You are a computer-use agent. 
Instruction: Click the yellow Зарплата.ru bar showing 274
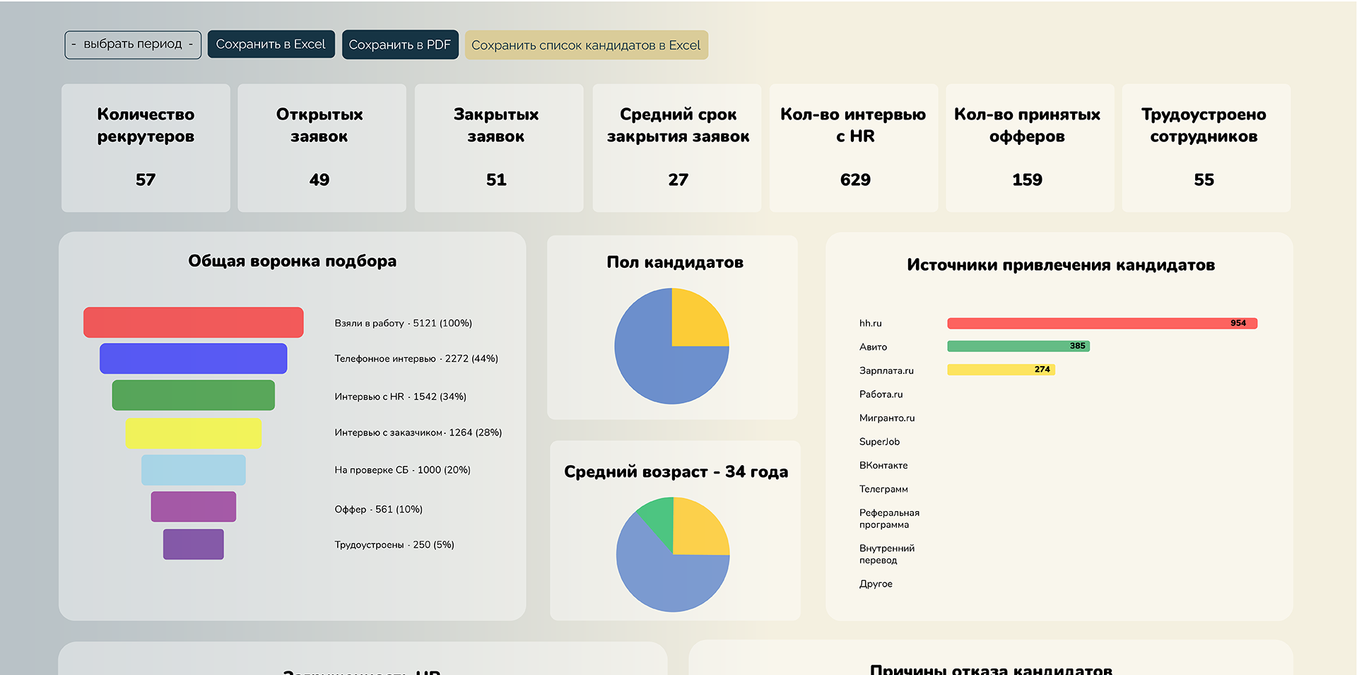pyautogui.click(x=1001, y=370)
